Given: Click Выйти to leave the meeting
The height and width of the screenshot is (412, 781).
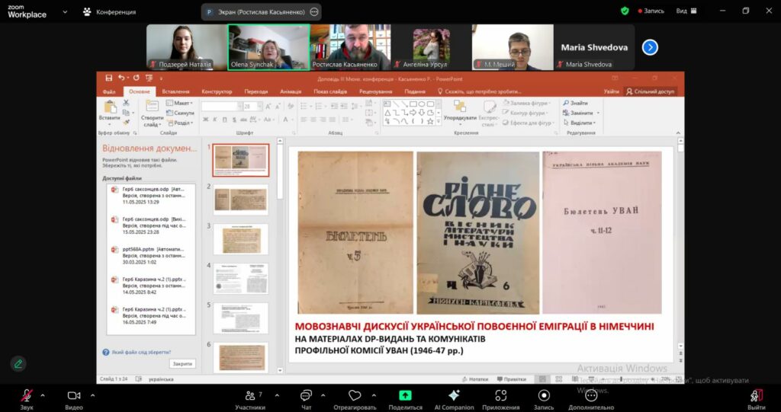Looking at the screenshot, I should coord(756,399).
